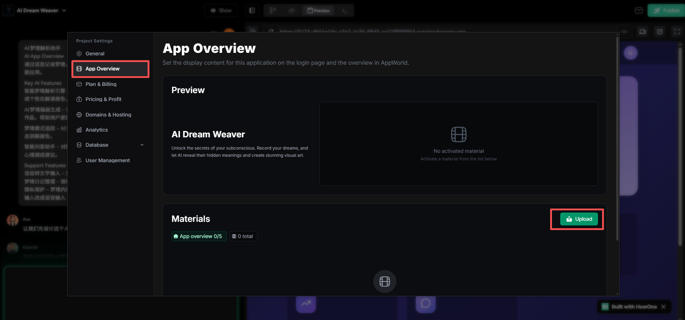This screenshot has width=685, height=320.
Task: Toggle fullscreen preview icon
Action: 677,32
